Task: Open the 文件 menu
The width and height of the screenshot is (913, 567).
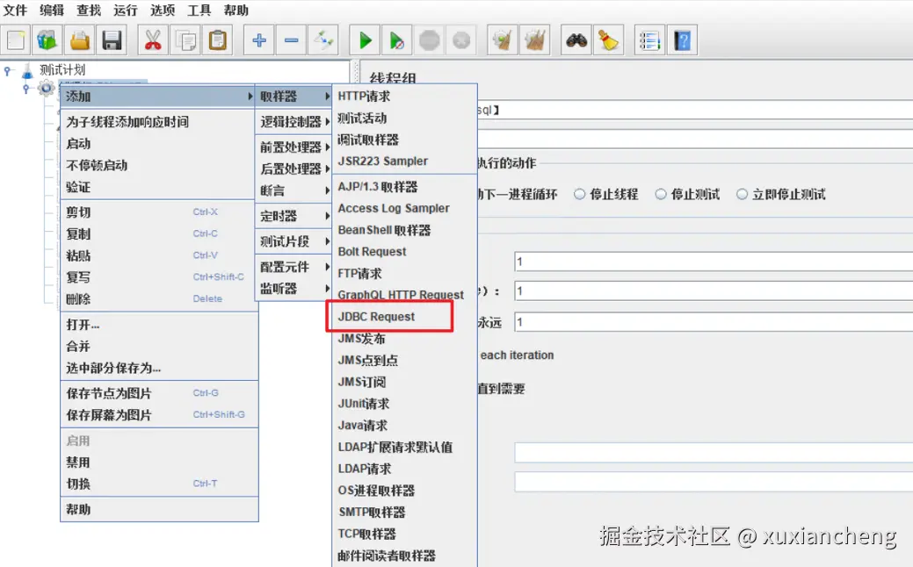Action: tap(15, 11)
